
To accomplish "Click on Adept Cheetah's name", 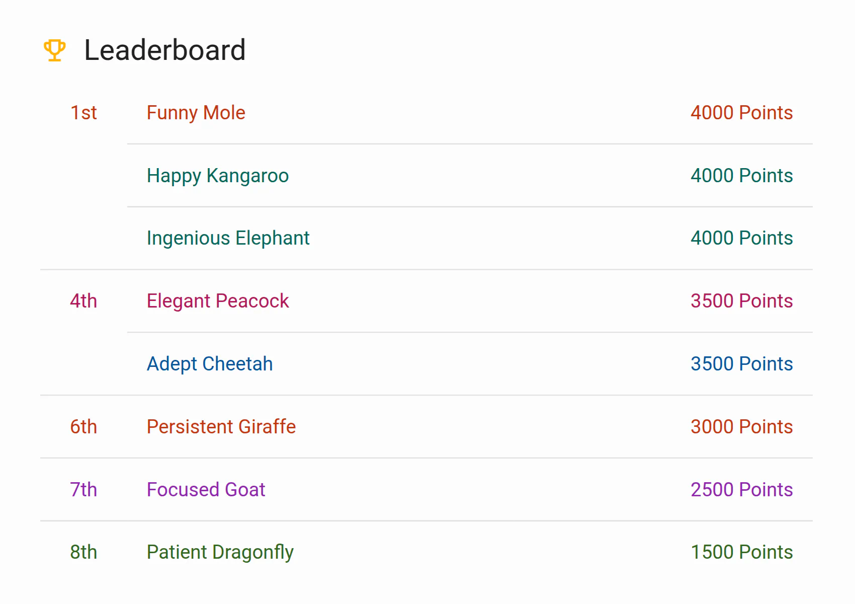I will [210, 364].
